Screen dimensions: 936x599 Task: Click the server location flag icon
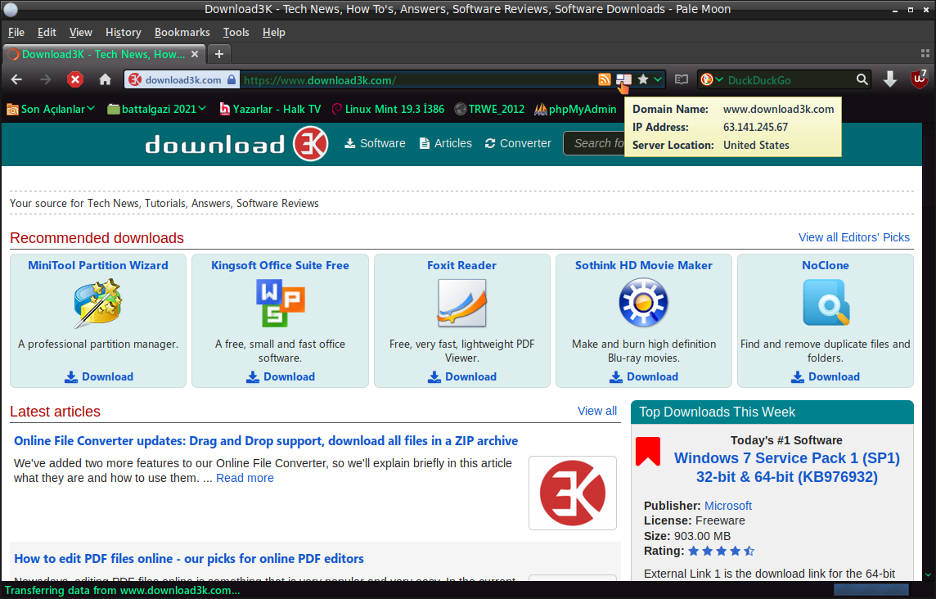pyautogui.click(x=623, y=79)
